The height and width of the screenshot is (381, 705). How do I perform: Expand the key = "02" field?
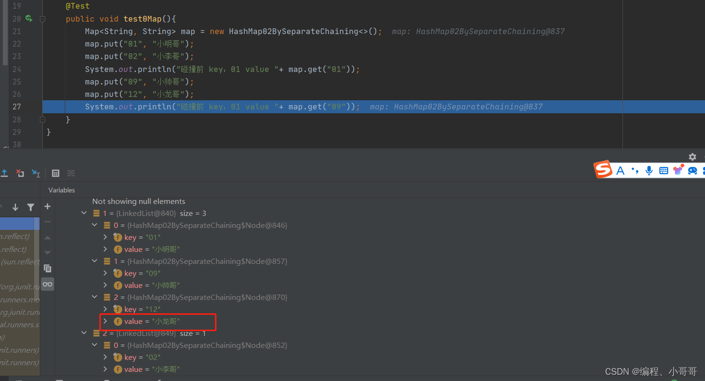106,357
